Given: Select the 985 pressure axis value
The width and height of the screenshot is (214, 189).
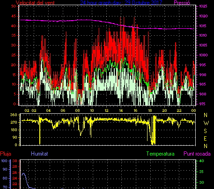Looking at the screenshot, I should coord(202,85).
